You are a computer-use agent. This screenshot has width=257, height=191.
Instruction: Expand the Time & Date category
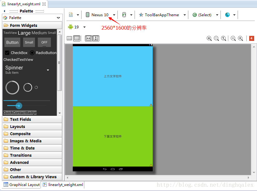(x=32, y=148)
